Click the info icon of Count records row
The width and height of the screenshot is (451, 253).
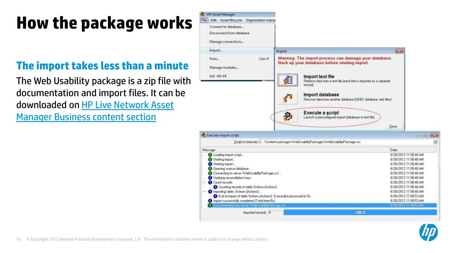coord(210,182)
